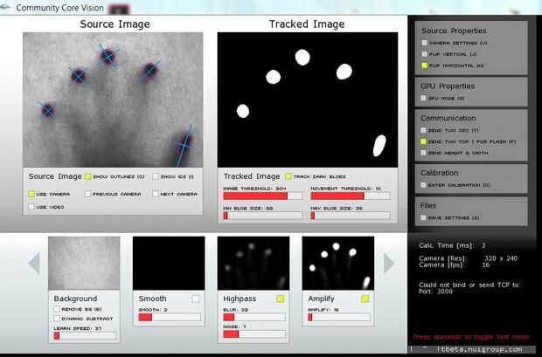Show previous filter panels with left arrow

pos(34,263)
